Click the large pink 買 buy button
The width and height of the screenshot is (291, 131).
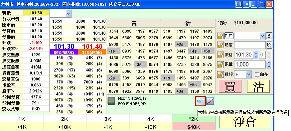pos(230,86)
